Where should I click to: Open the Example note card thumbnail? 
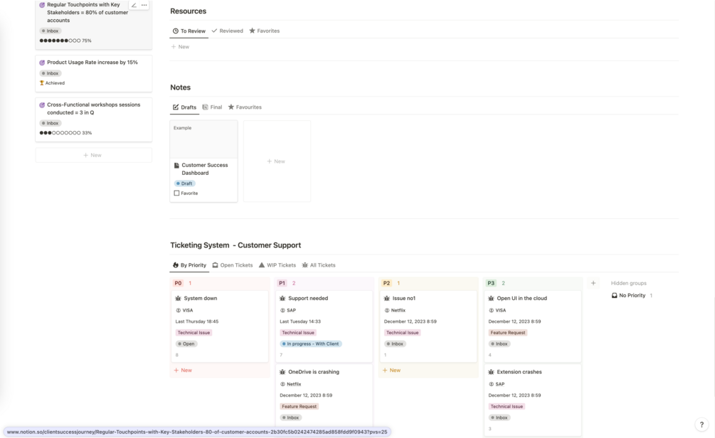[203, 139]
